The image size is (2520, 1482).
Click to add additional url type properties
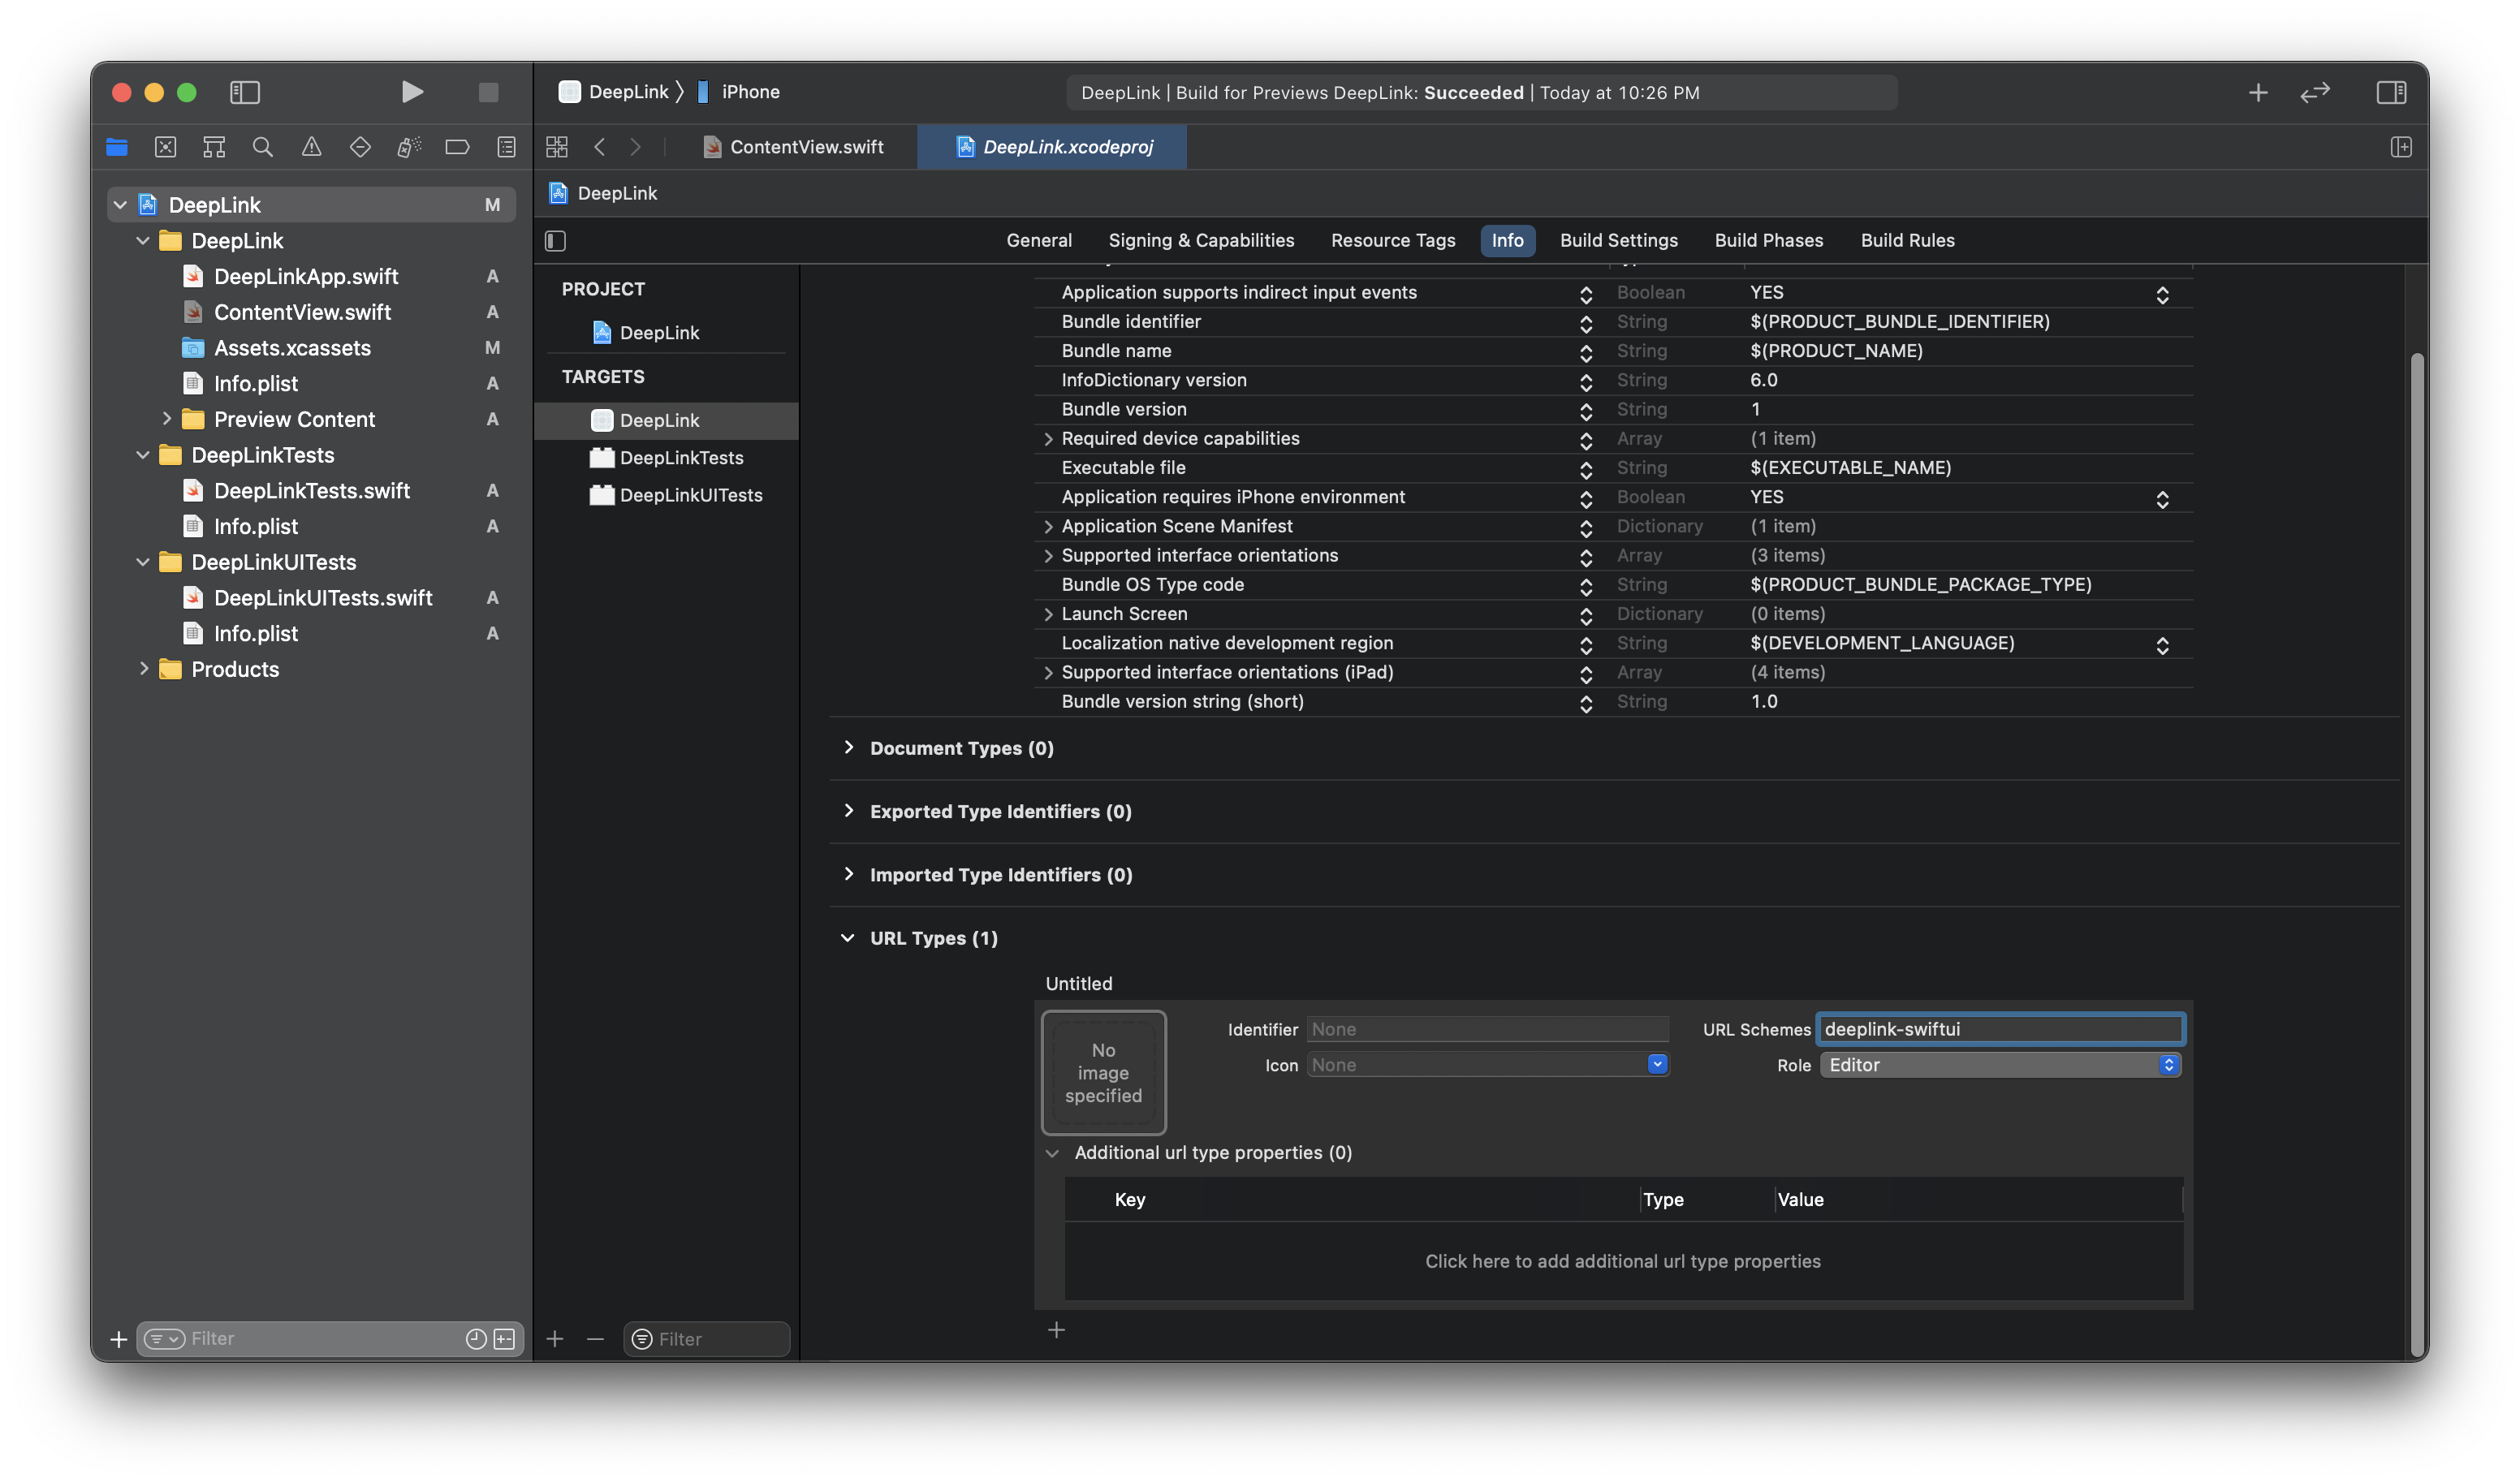(x=1622, y=1261)
